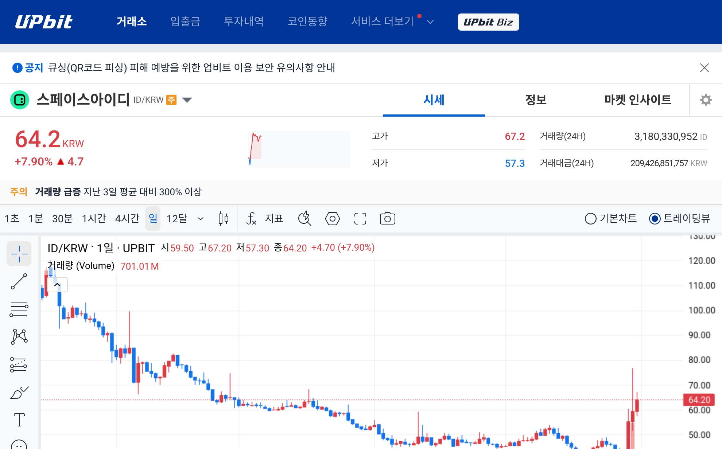Expand the ID/KRW market selector arrow
The image size is (722, 449).
coord(187,100)
